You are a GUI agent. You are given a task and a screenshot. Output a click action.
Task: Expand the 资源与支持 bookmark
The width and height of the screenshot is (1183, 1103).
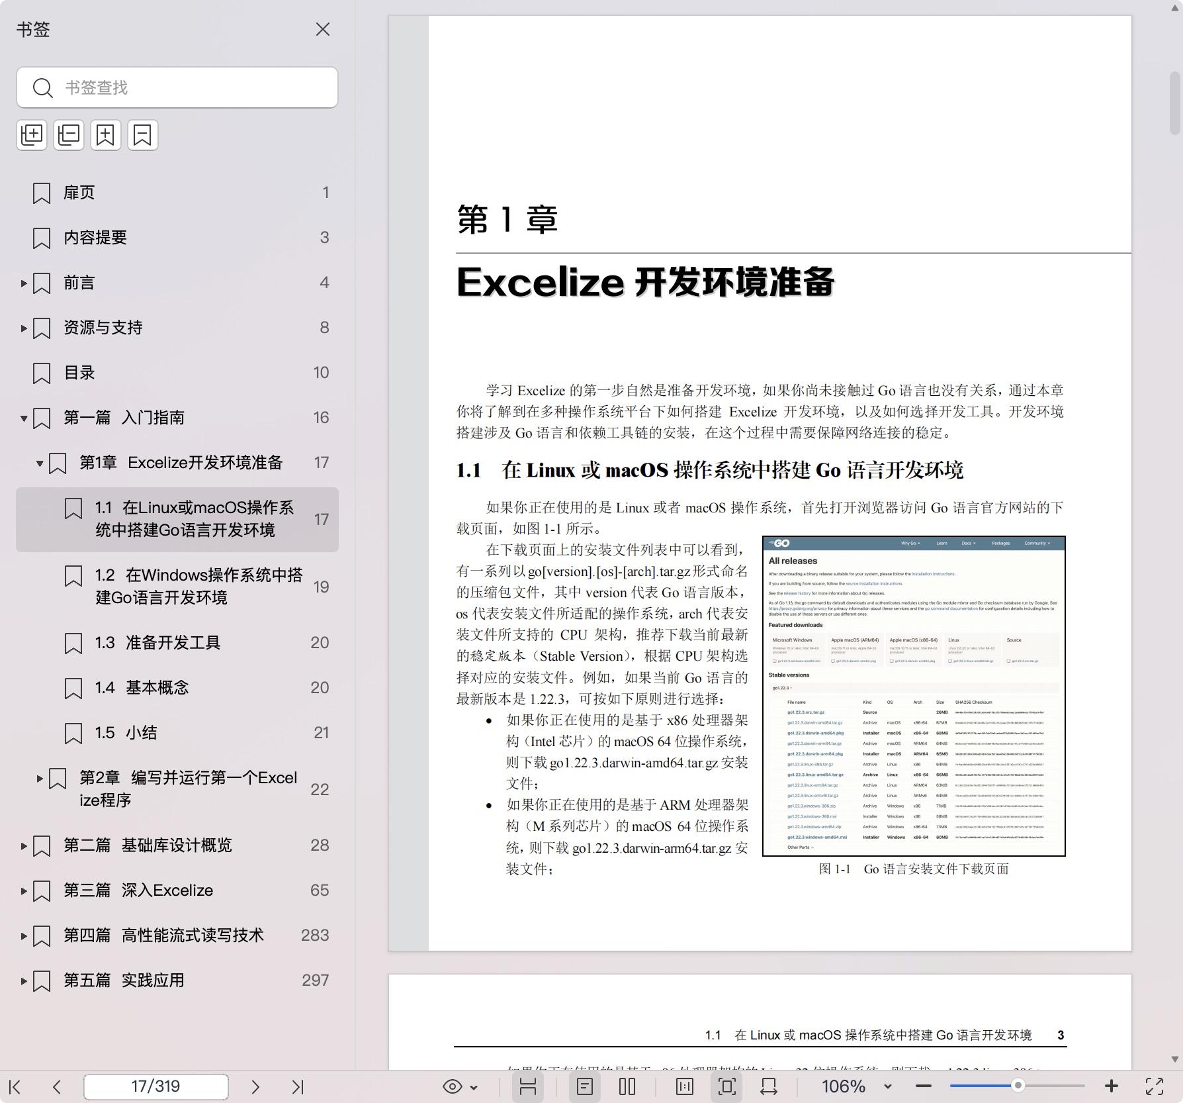pyautogui.click(x=24, y=328)
